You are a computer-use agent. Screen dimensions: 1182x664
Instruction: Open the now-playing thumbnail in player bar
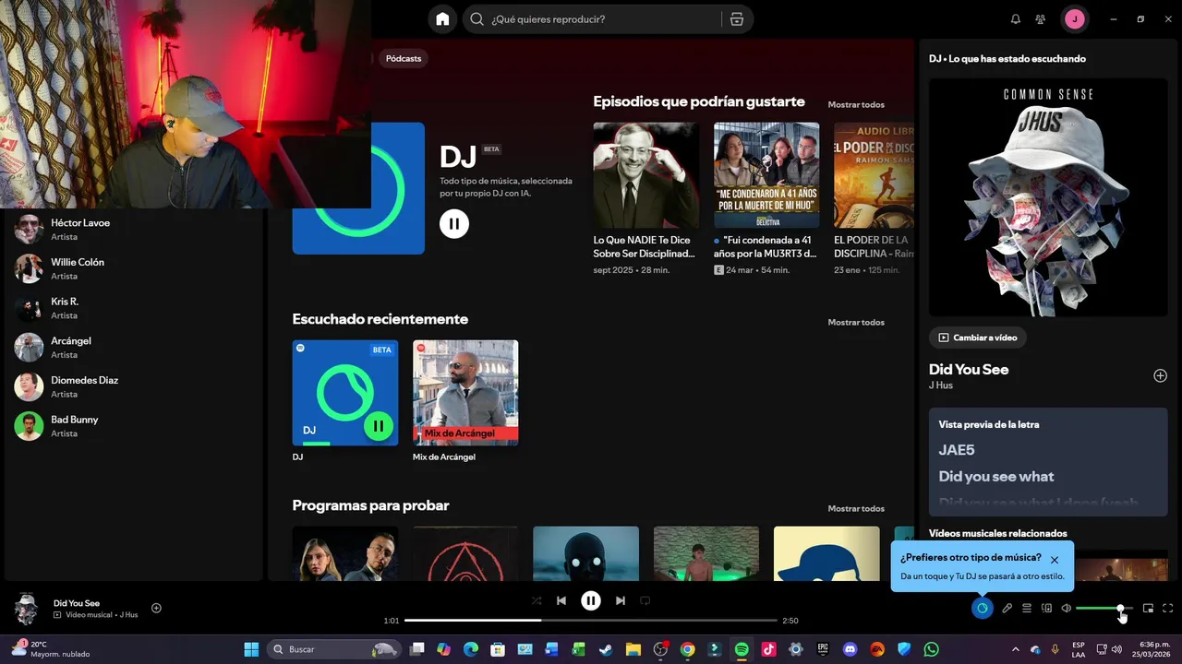[x=27, y=609]
